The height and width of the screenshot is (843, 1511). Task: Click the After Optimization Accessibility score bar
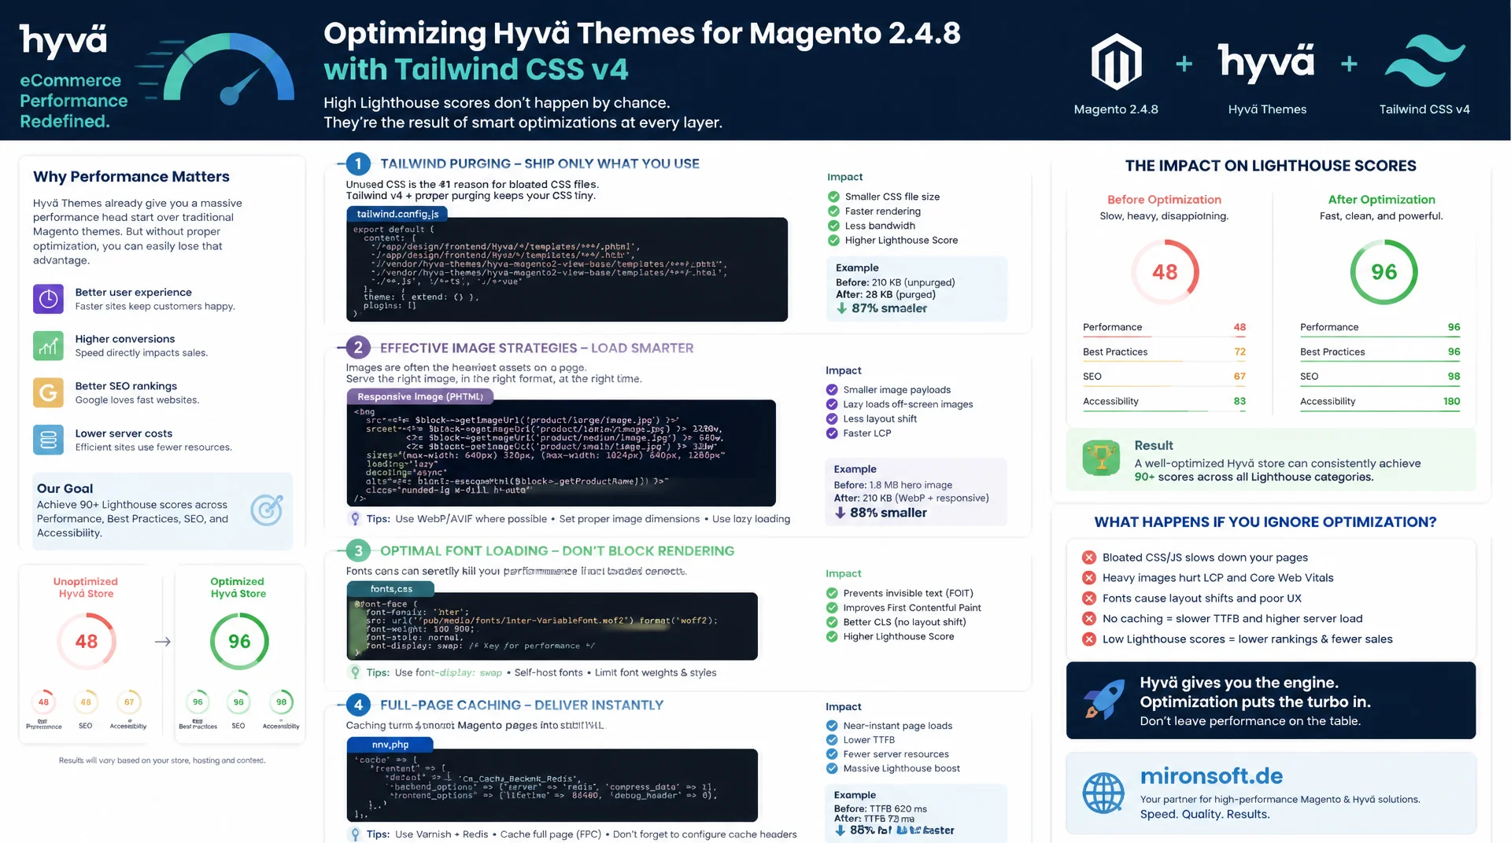pyautogui.click(x=1380, y=412)
